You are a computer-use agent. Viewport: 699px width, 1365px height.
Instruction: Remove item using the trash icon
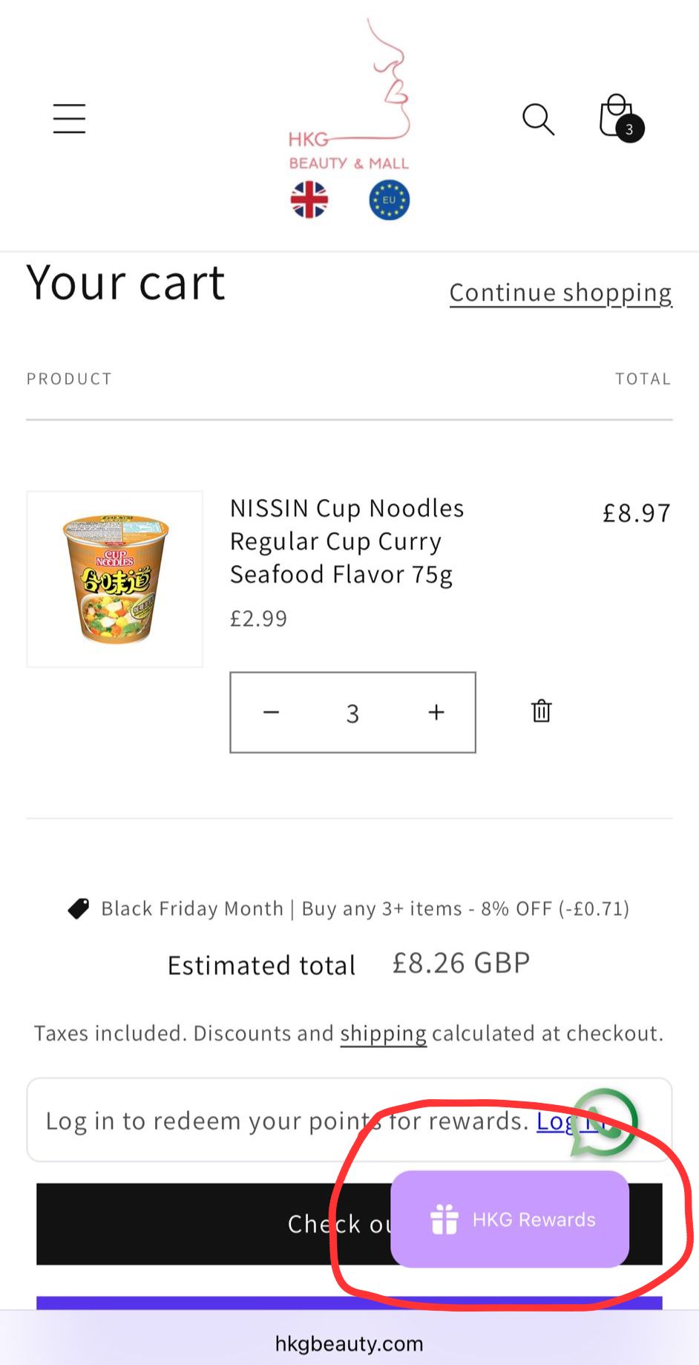542,711
